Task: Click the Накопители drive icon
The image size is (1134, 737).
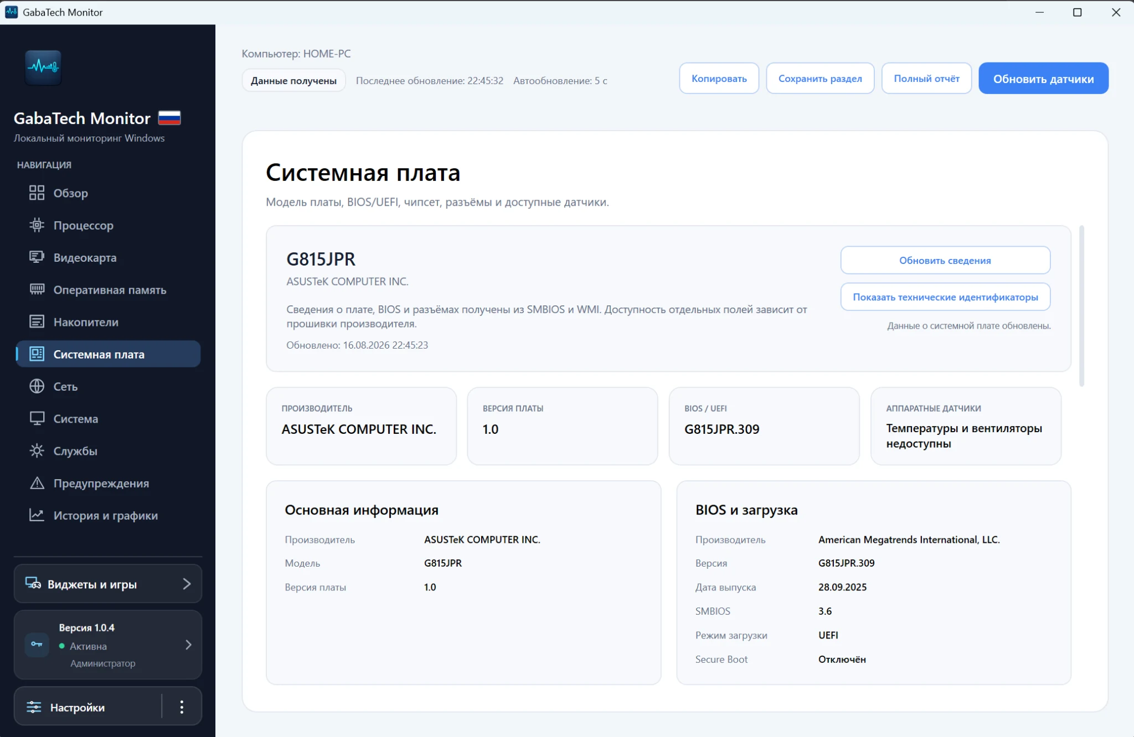Action: (x=37, y=321)
